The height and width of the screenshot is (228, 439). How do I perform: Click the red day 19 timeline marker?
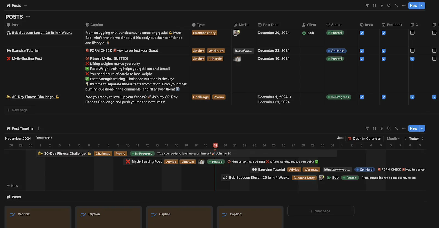(215, 145)
